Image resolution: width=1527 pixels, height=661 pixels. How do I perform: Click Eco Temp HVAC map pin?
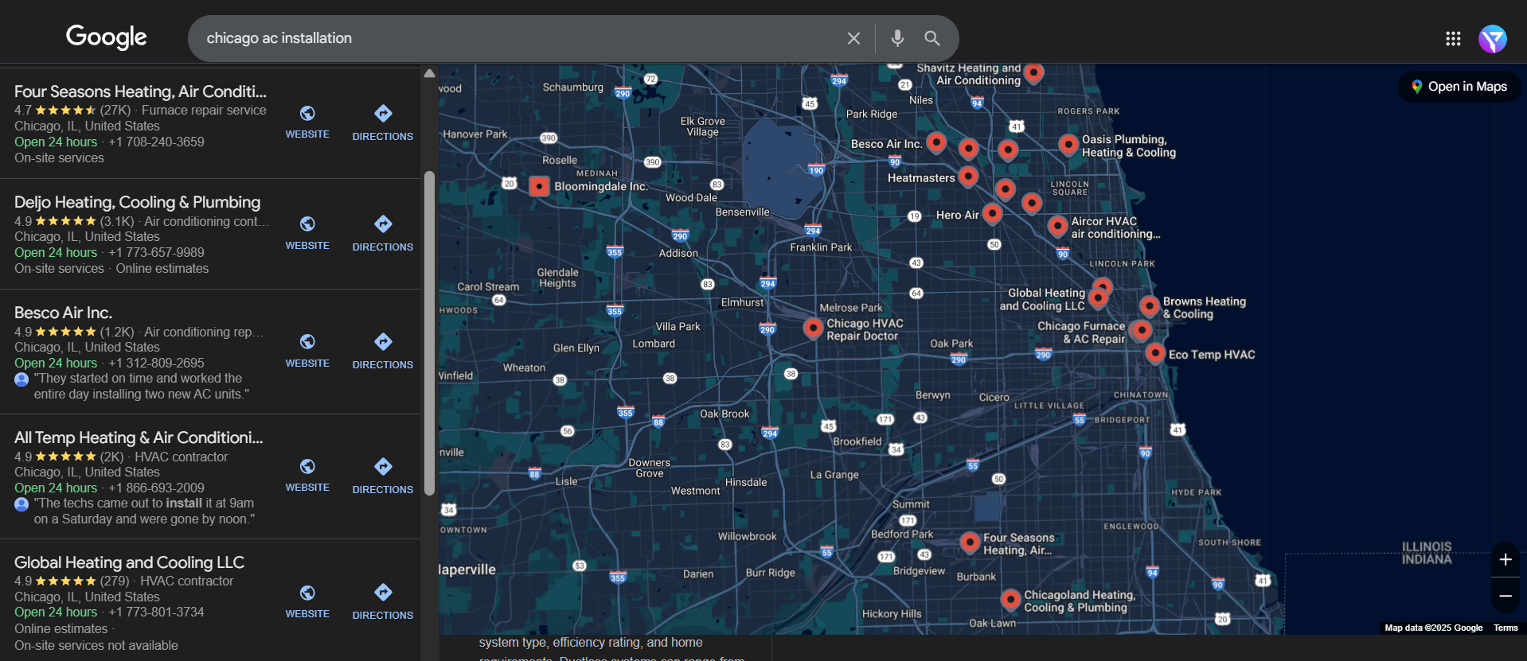click(x=1155, y=353)
